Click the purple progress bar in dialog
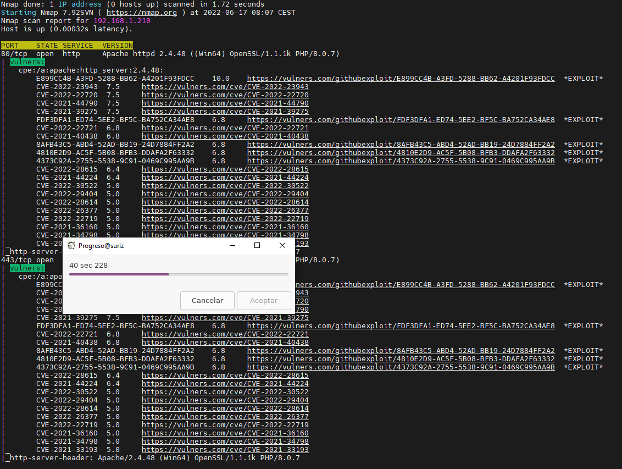The width and height of the screenshot is (622, 469). [x=179, y=274]
